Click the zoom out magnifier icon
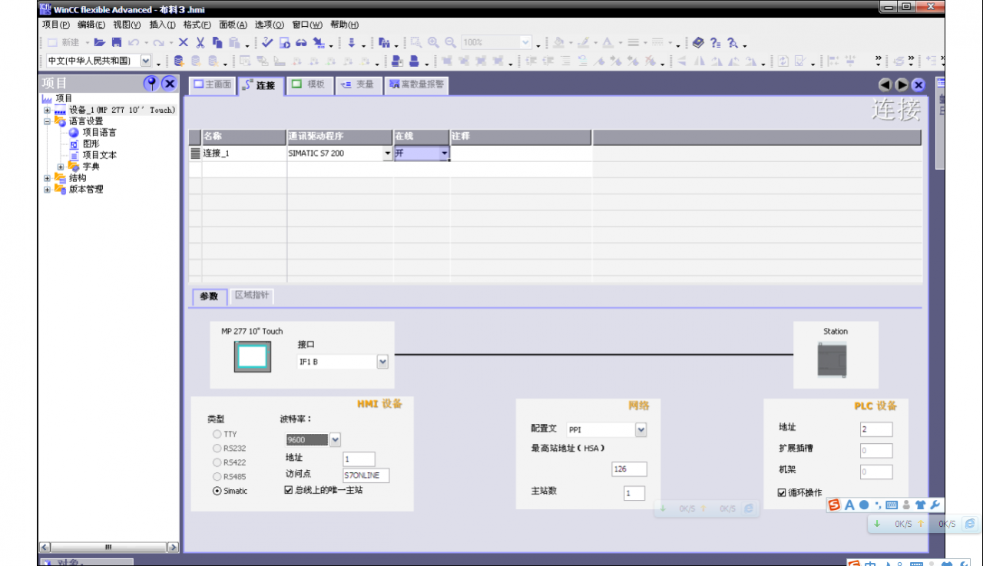 [450, 42]
